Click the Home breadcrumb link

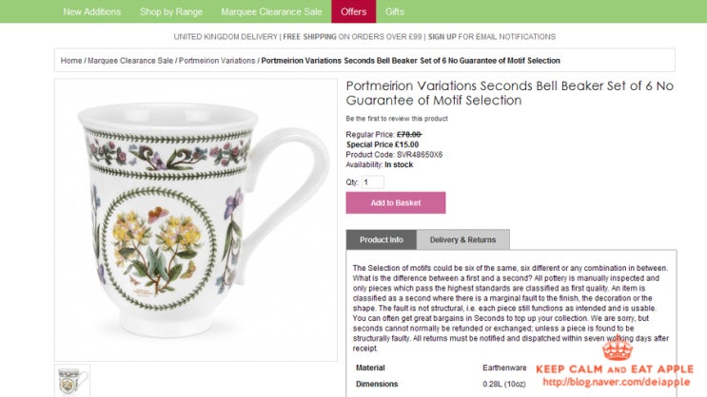(x=71, y=61)
